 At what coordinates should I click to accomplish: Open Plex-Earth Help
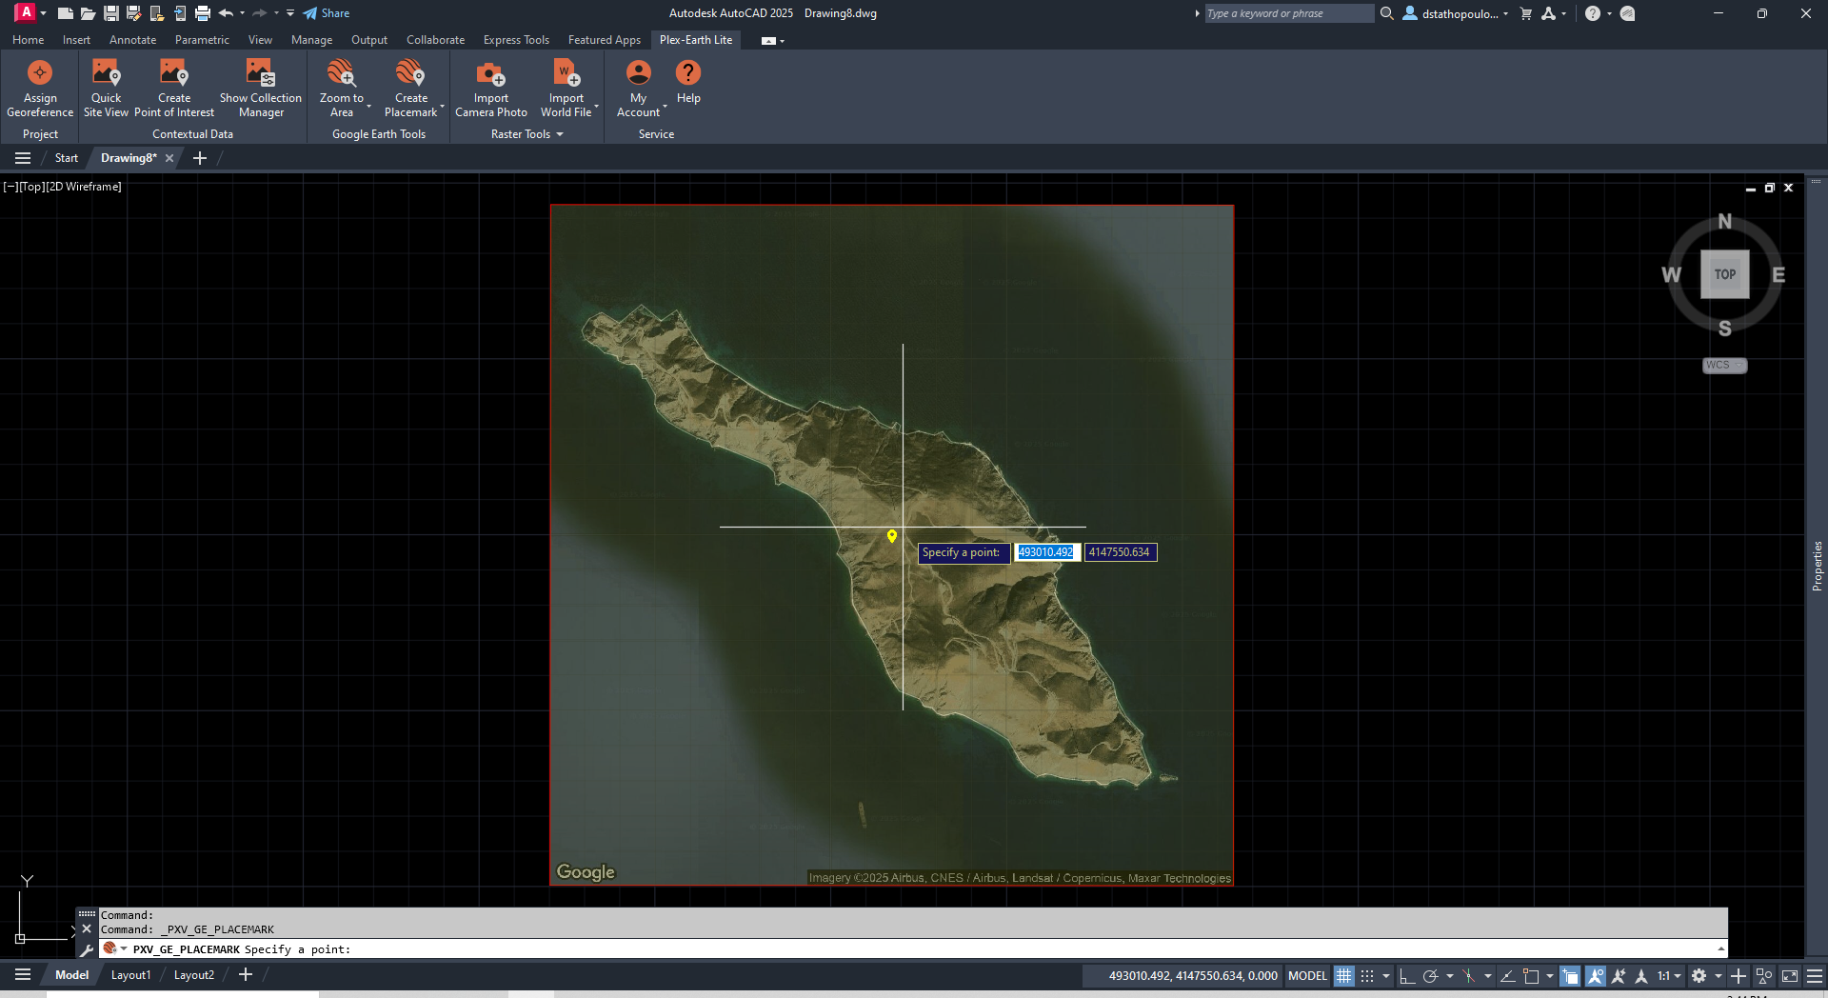pyautogui.click(x=688, y=82)
